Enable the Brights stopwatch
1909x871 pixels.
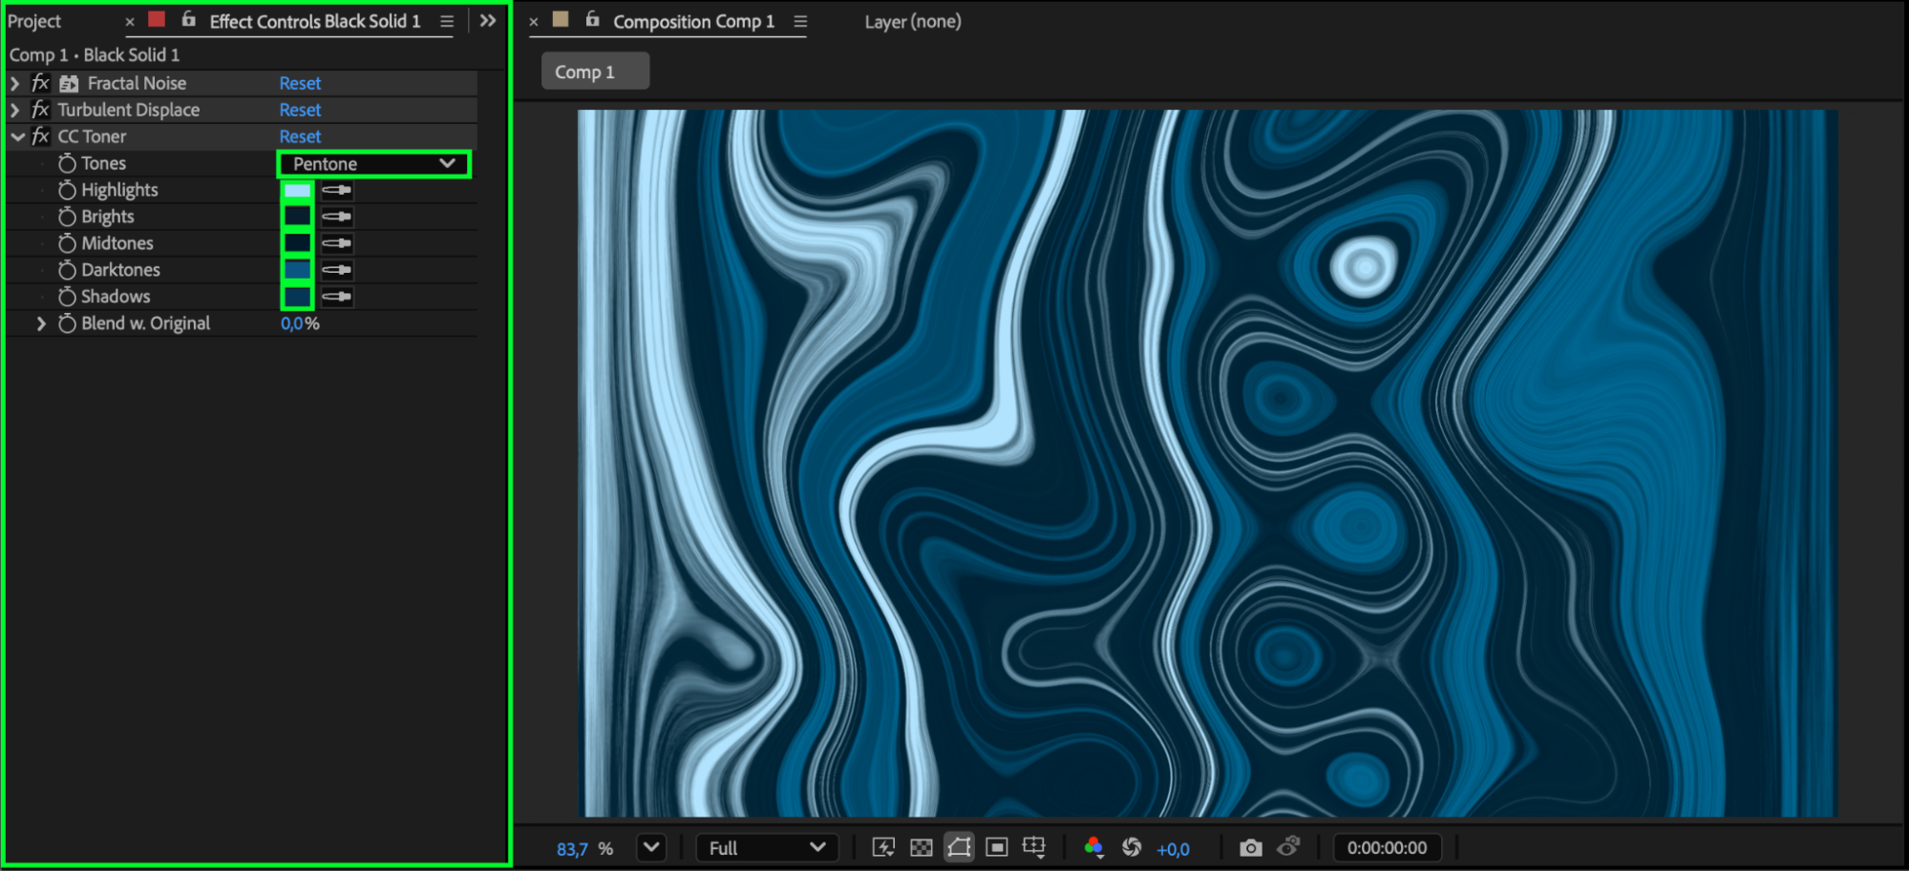click(x=67, y=217)
